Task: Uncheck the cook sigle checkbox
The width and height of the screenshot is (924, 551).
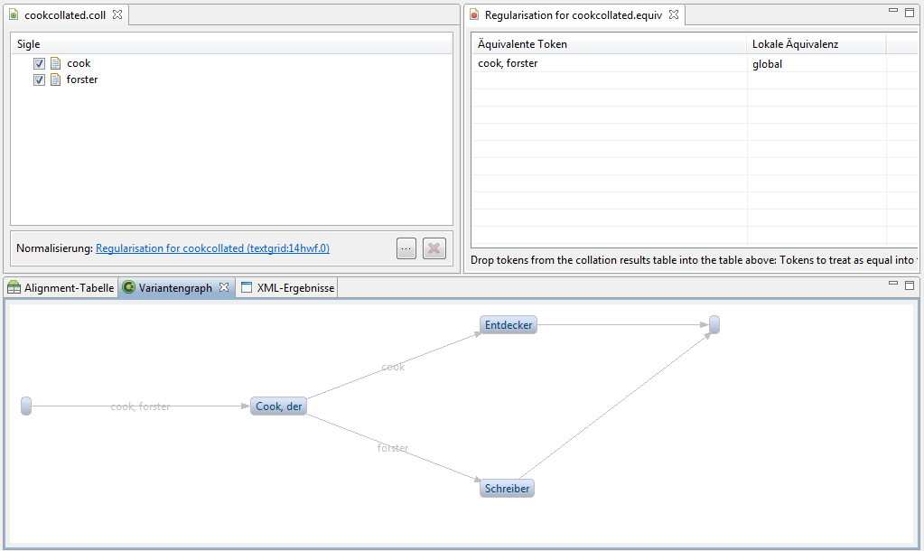Action: pos(39,63)
